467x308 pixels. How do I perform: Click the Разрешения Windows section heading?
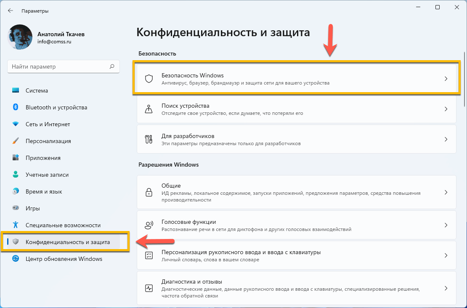pos(169,165)
